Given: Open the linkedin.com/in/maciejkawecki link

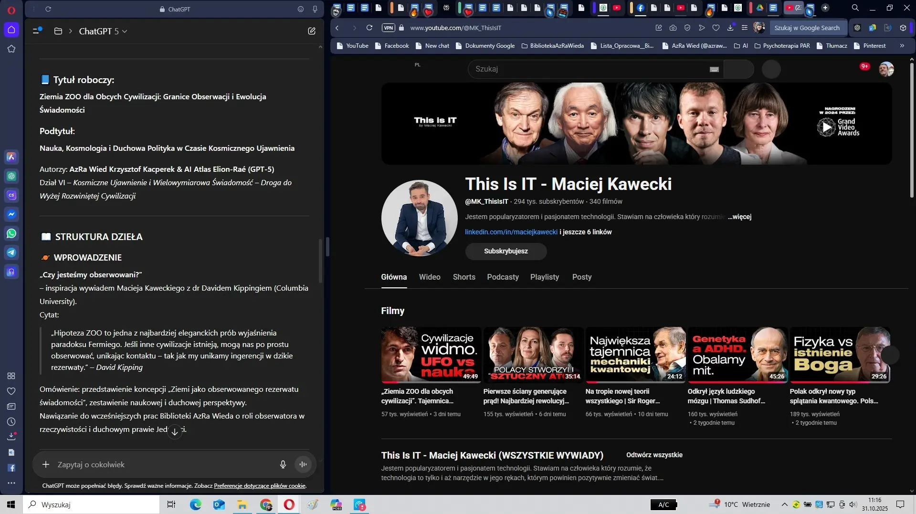Looking at the screenshot, I should click(x=511, y=232).
